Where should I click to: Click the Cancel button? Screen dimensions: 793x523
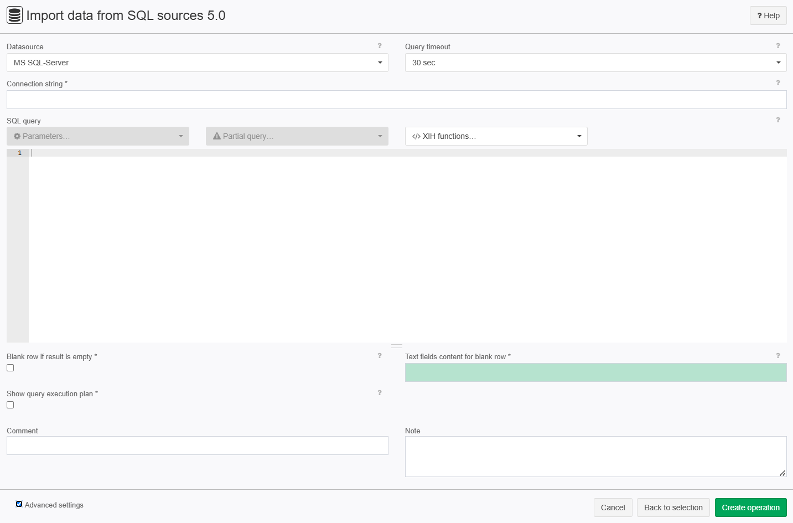[613, 508]
